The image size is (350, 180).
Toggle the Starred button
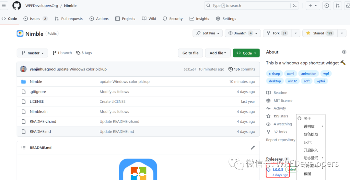tap(320, 33)
